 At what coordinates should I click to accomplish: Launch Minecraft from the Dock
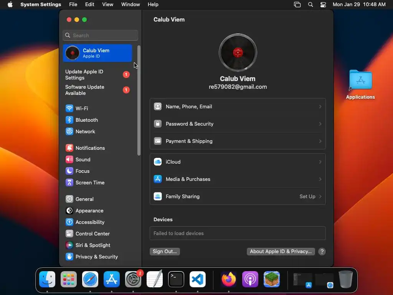272,279
